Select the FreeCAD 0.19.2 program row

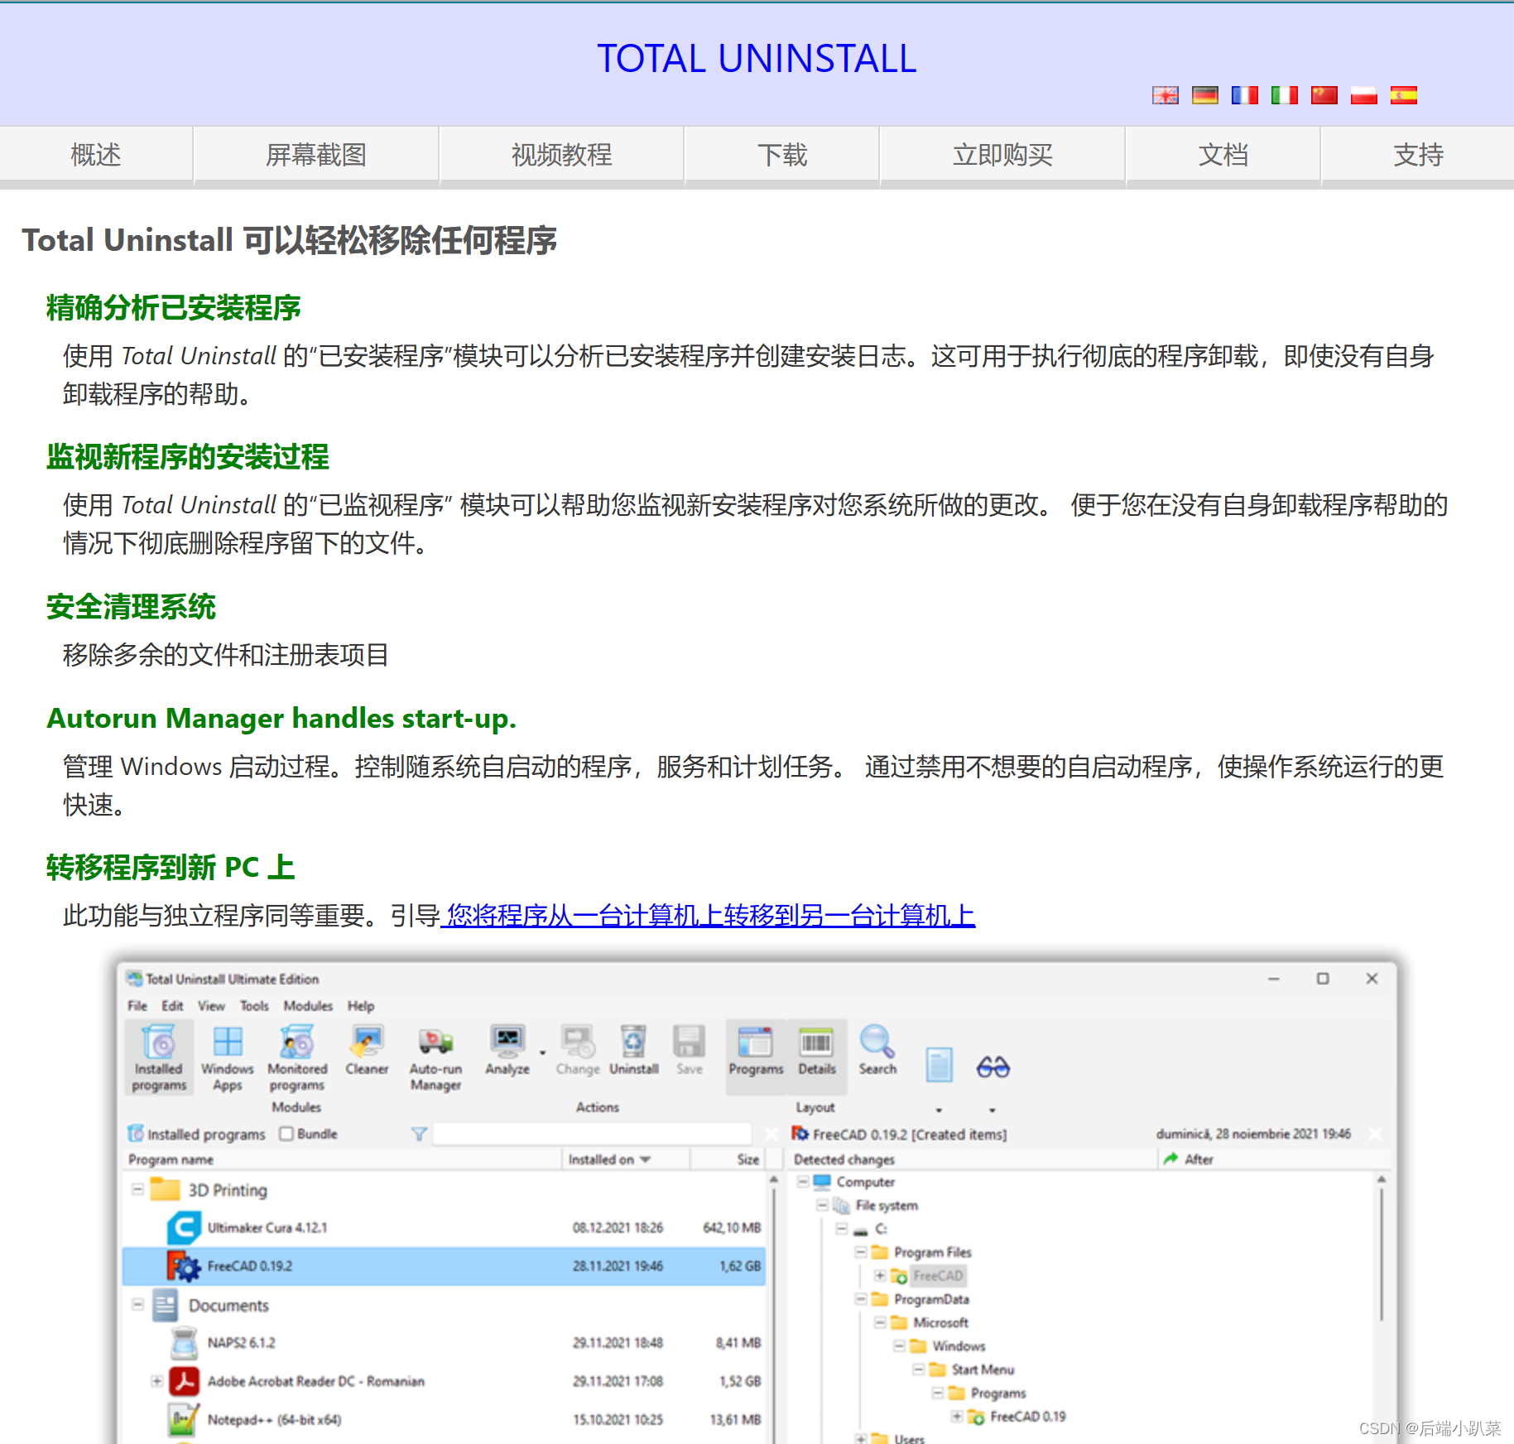[x=445, y=1266]
